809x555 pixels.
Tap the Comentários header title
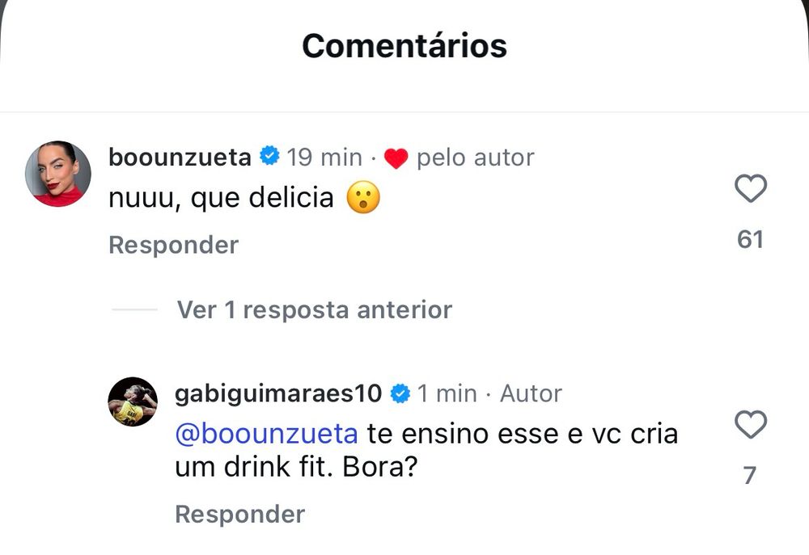click(404, 45)
